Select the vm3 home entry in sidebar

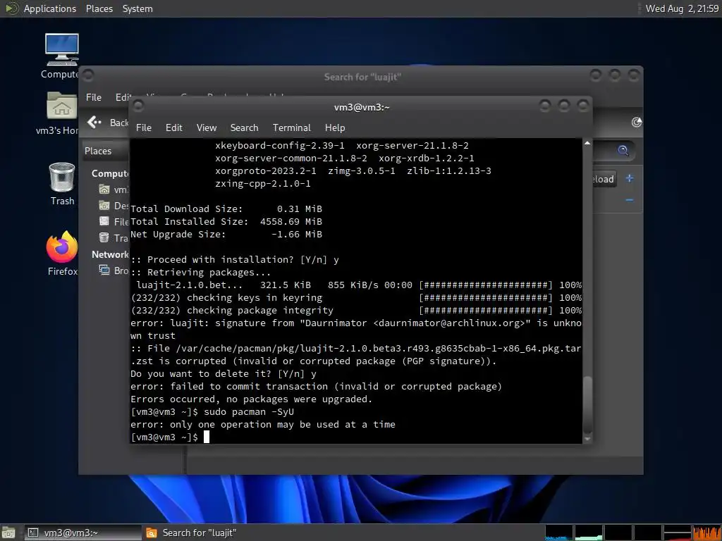pyautogui.click(x=115, y=189)
